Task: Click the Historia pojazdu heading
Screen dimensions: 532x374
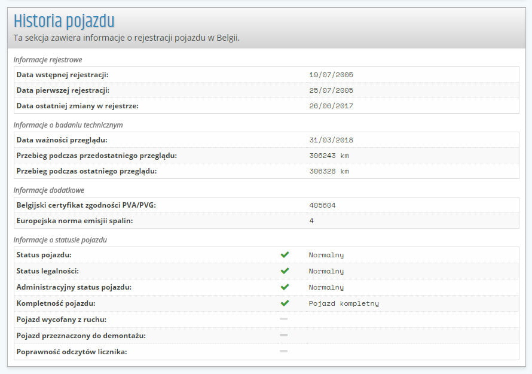Action: [64, 22]
